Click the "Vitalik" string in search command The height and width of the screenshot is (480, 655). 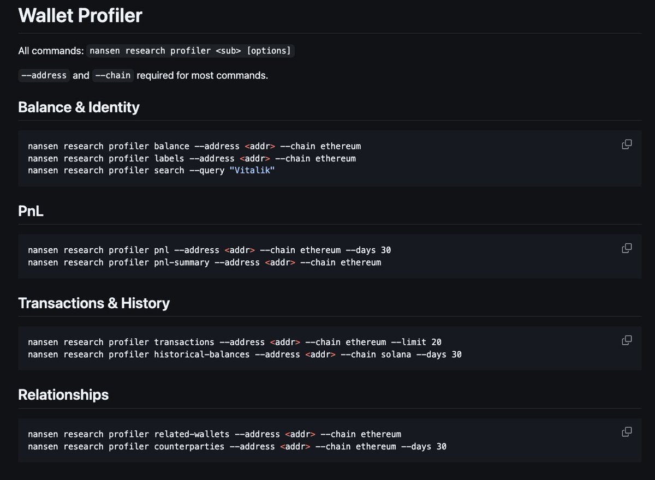pyautogui.click(x=252, y=170)
